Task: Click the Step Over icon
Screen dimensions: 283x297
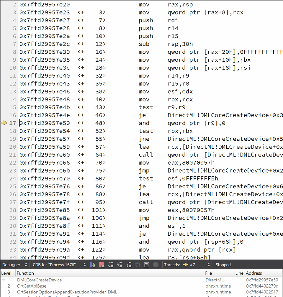Action: point(110,265)
